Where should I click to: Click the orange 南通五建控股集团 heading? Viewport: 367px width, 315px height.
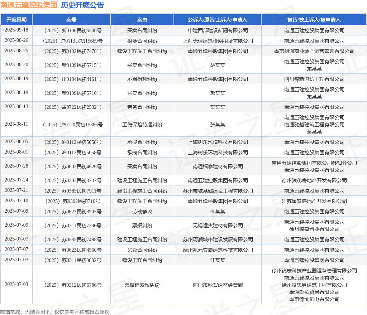point(29,5)
